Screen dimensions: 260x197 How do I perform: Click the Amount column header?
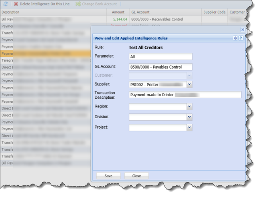[x=118, y=12]
